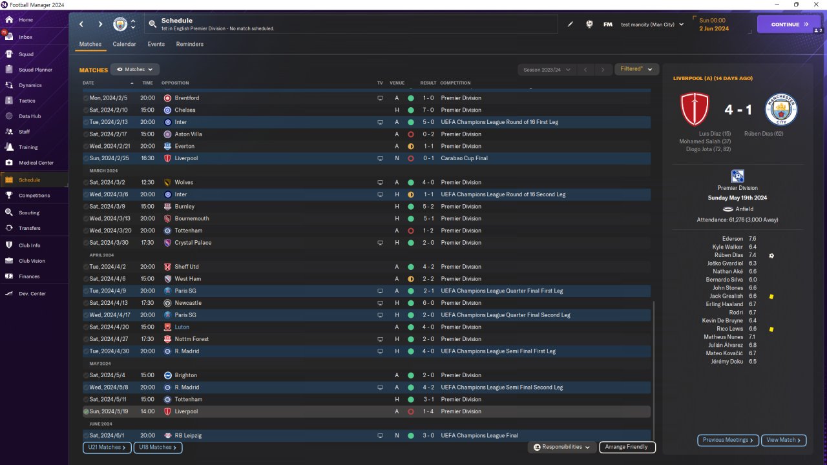Sort by the OPPOSITION column header
This screenshot has height=465, width=827.
175,83
